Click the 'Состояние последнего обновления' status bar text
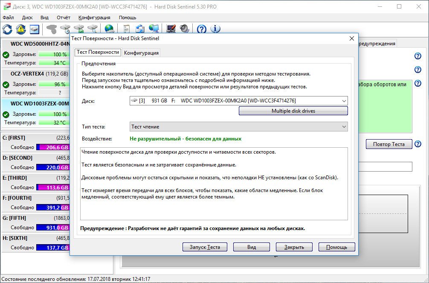 [x=76, y=279]
